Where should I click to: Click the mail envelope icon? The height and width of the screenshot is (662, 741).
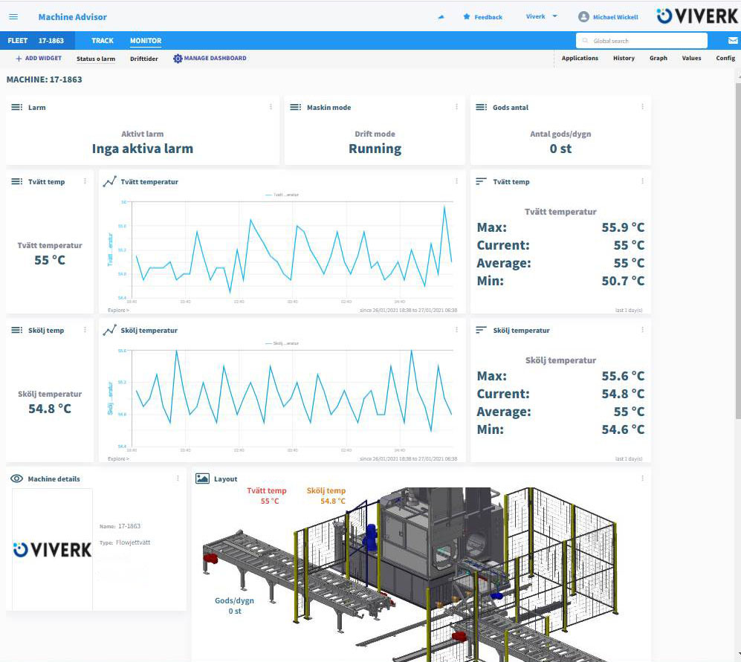click(733, 41)
